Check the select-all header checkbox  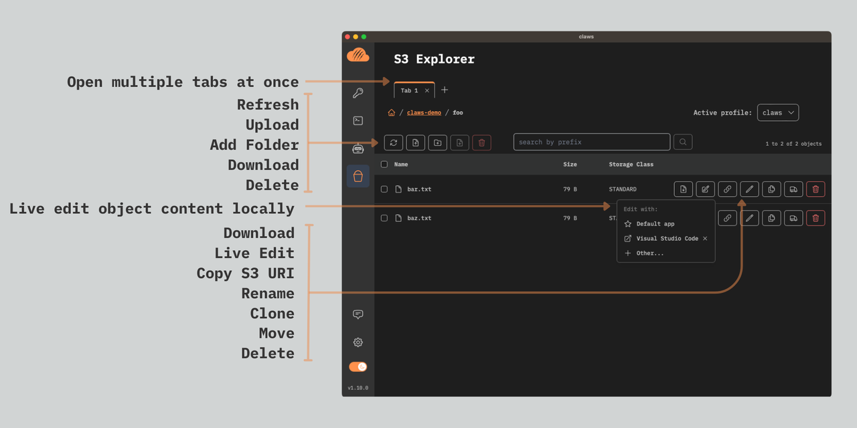point(384,164)
